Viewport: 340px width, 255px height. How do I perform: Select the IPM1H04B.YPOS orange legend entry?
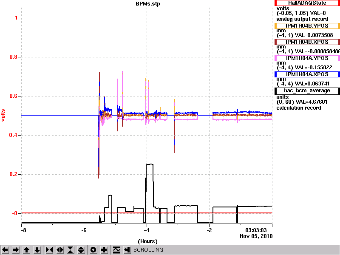307,26
